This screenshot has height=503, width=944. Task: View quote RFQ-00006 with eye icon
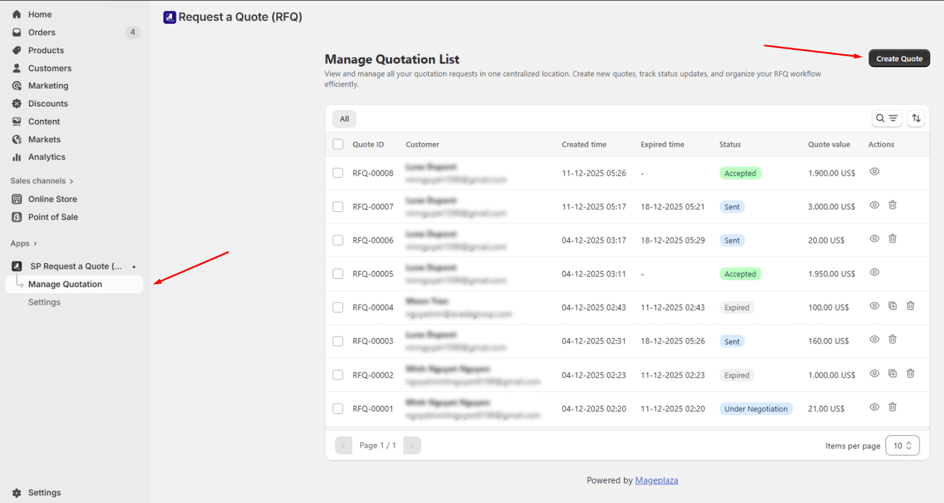pyautogui.click(x=874, y=238)
